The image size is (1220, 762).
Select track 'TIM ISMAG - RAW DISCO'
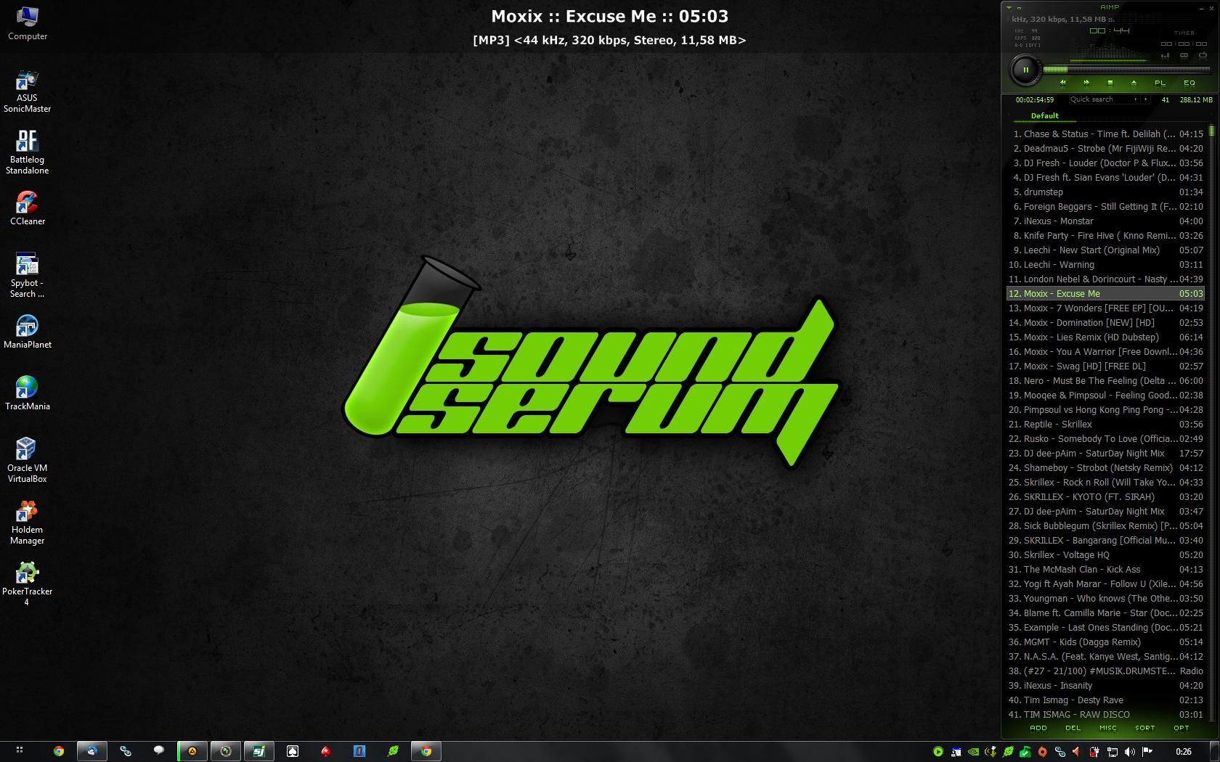[1105, 715]
